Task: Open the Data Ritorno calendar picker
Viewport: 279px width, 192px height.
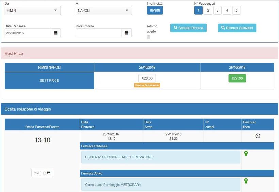Action: coord(126,33)
